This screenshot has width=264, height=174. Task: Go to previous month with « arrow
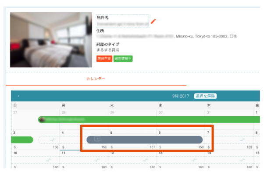18,96
